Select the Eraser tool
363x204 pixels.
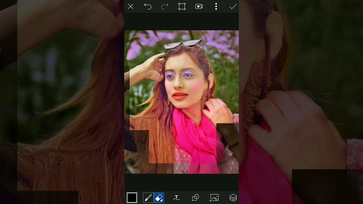(x=159, y=197)
